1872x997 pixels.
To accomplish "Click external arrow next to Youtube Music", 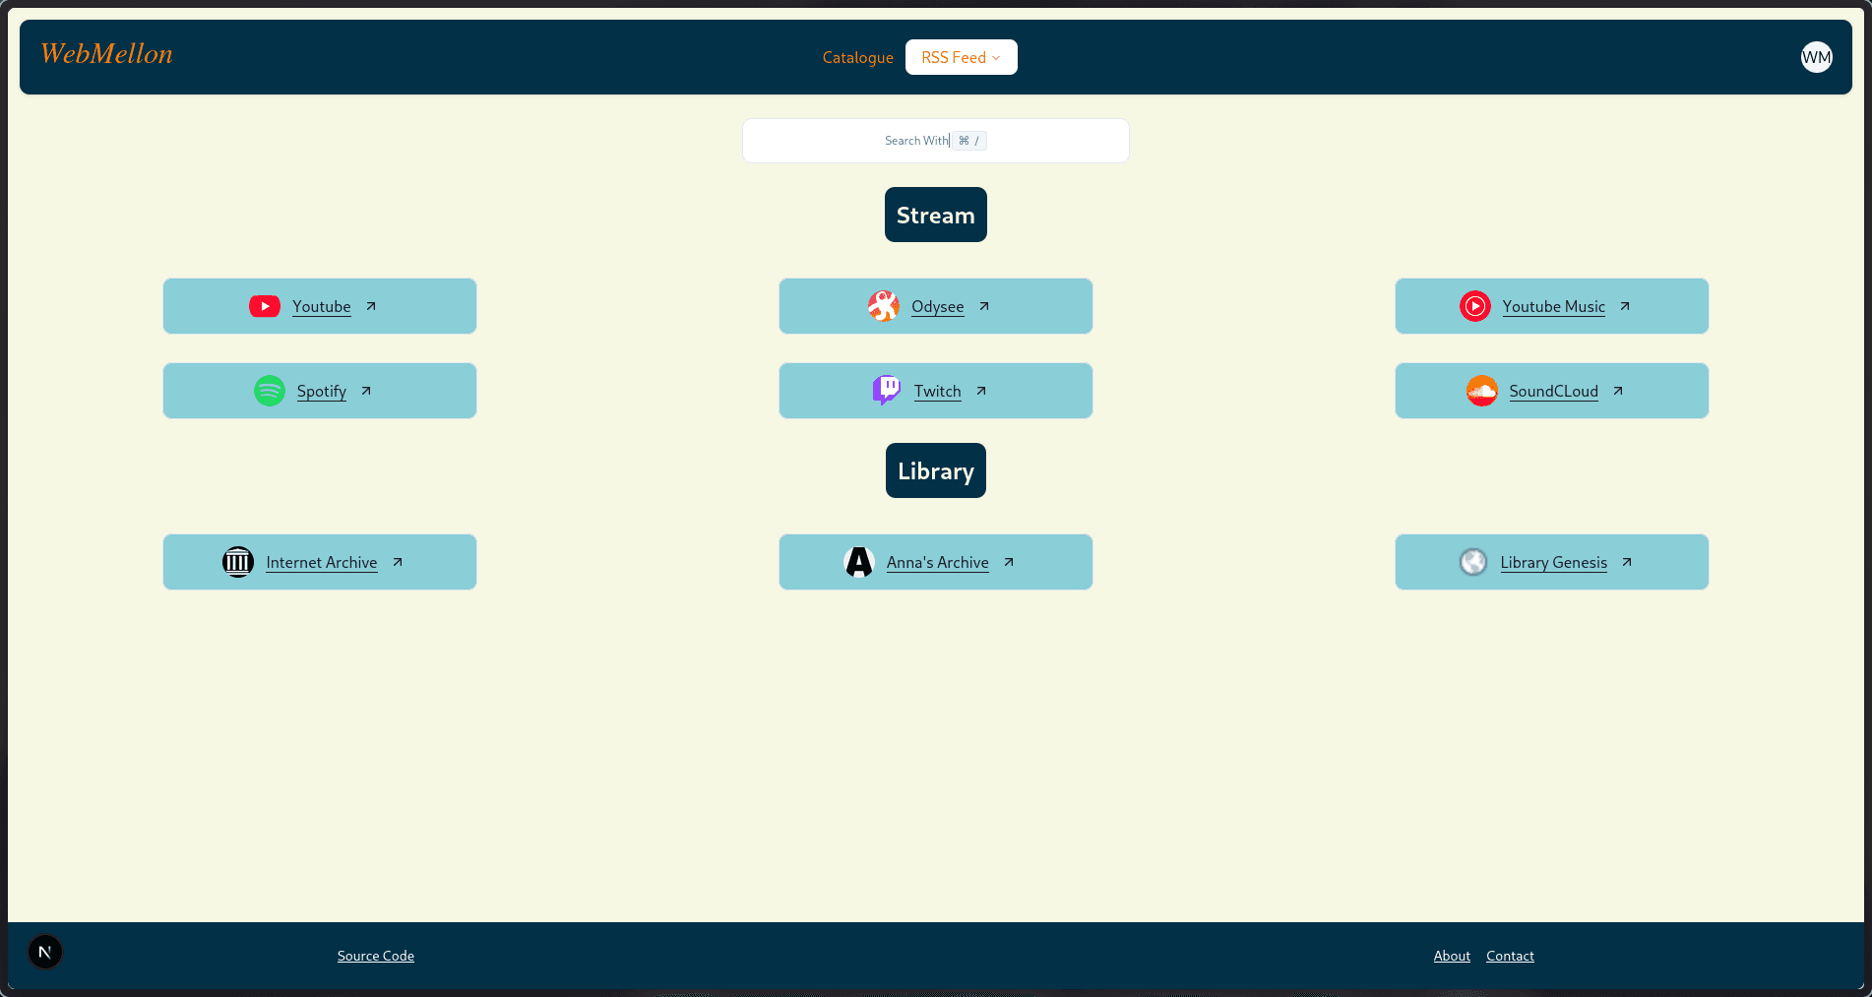I will 1625,306.
